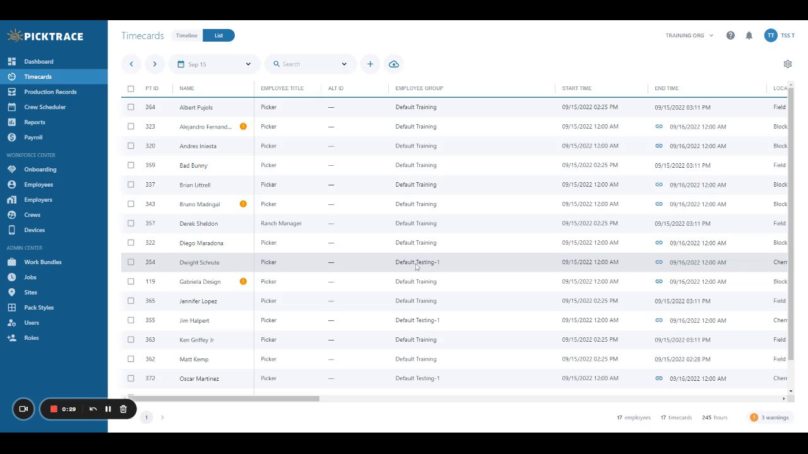This screenshot has width=808, height=454.
Task: Click the Roles person-add icon
Action: (11, 337)
